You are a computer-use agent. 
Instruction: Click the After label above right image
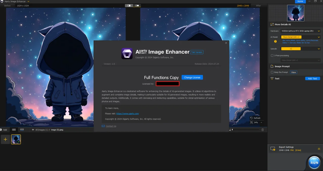pos(258,6)
